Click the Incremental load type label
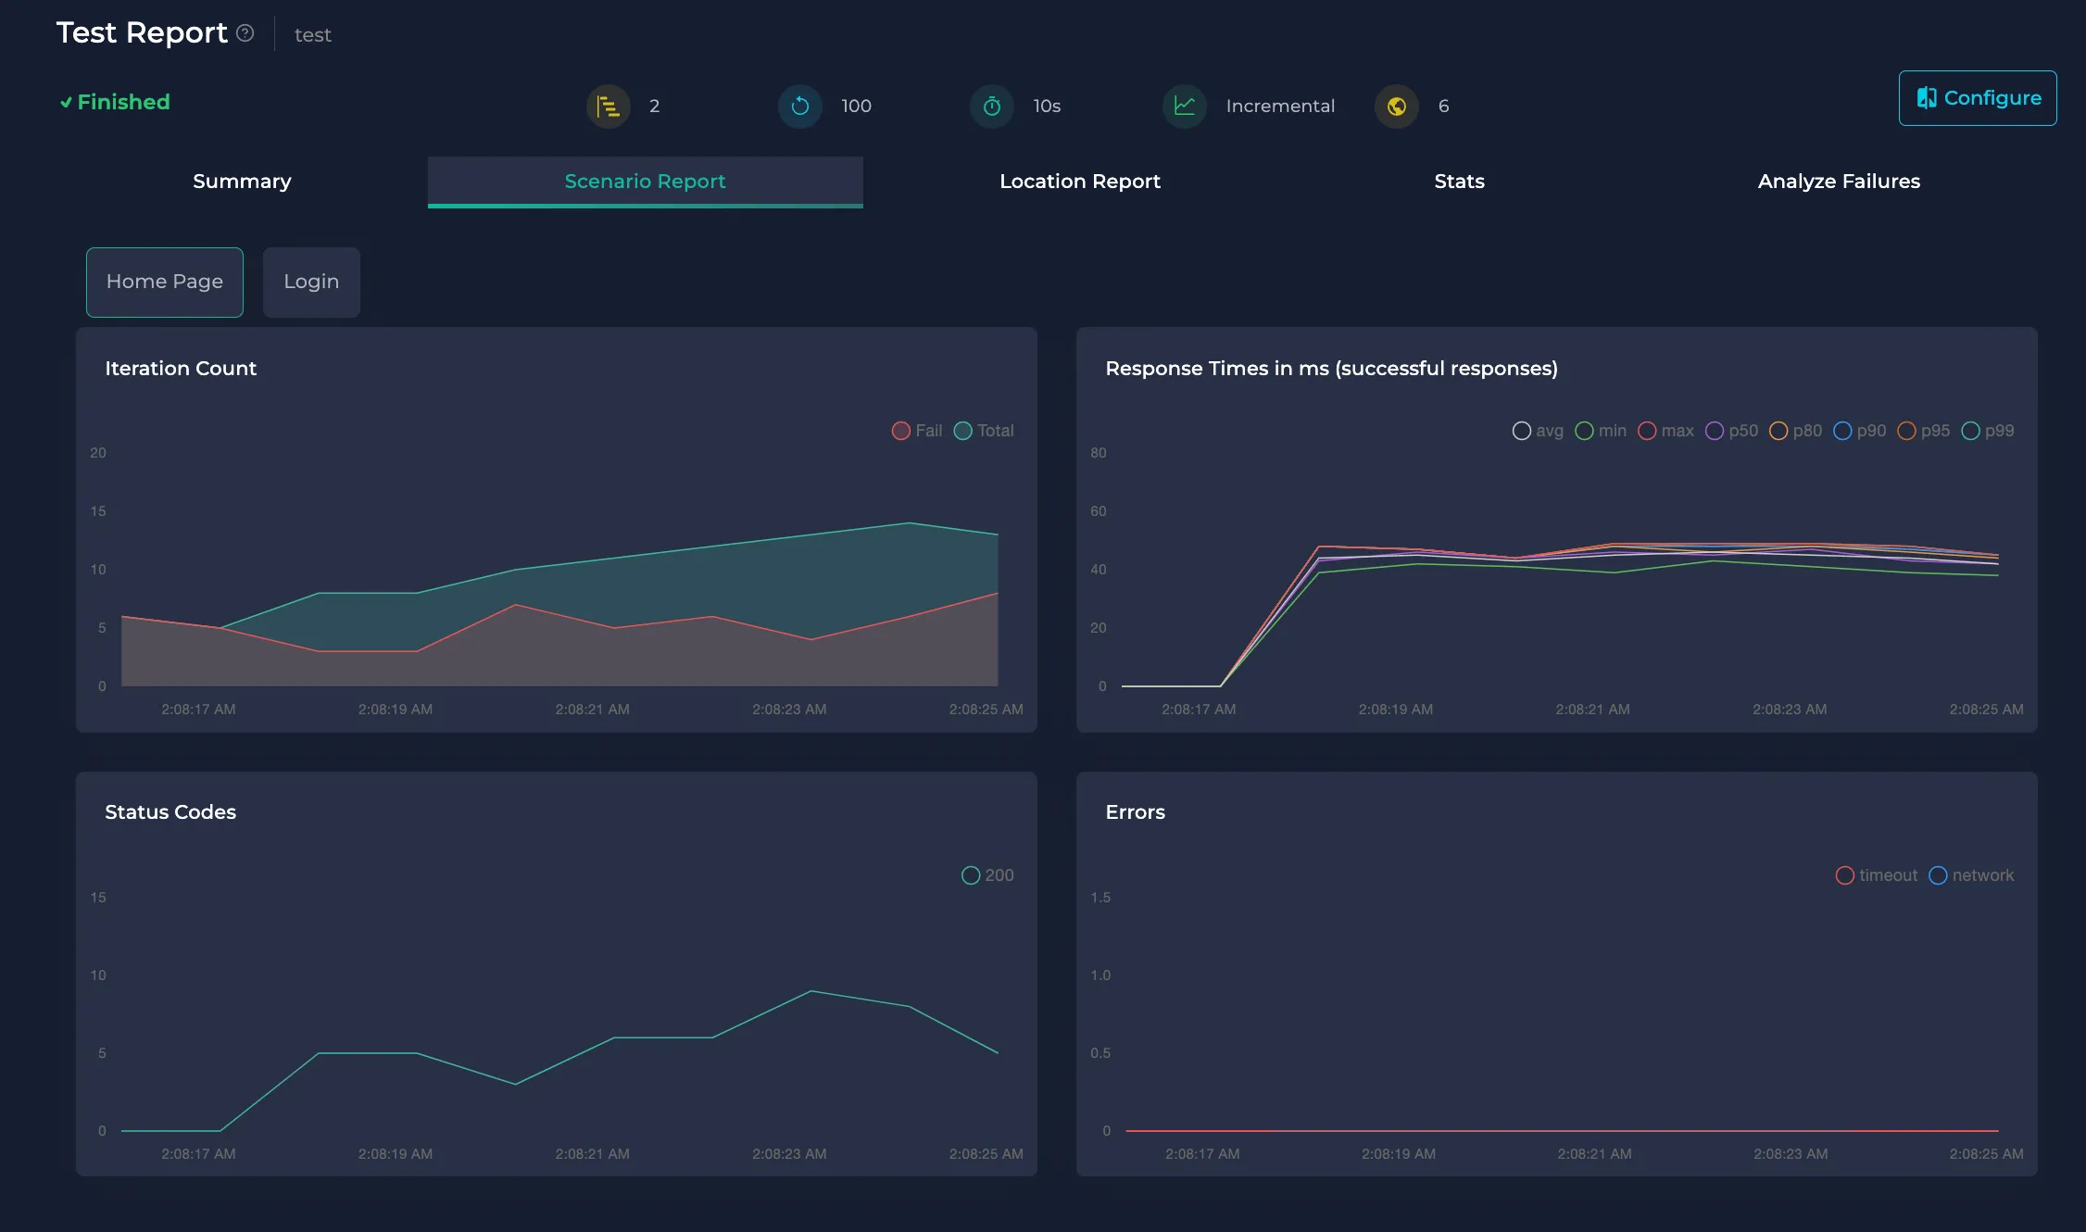 pyautogui.click(x=1280, y=107)
